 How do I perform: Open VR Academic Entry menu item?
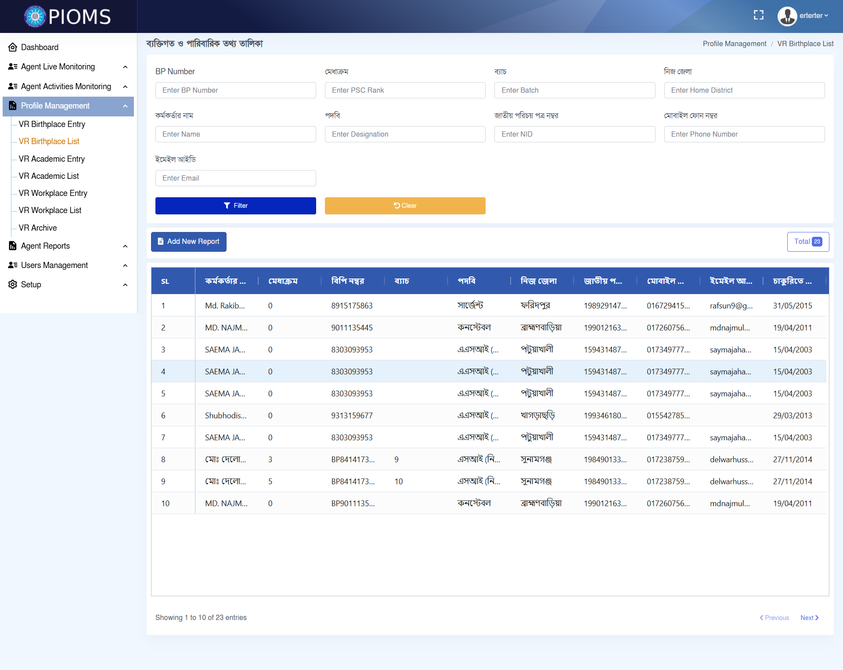coord(52,159)
